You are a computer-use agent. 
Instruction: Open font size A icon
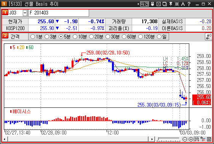coord(183,4)
